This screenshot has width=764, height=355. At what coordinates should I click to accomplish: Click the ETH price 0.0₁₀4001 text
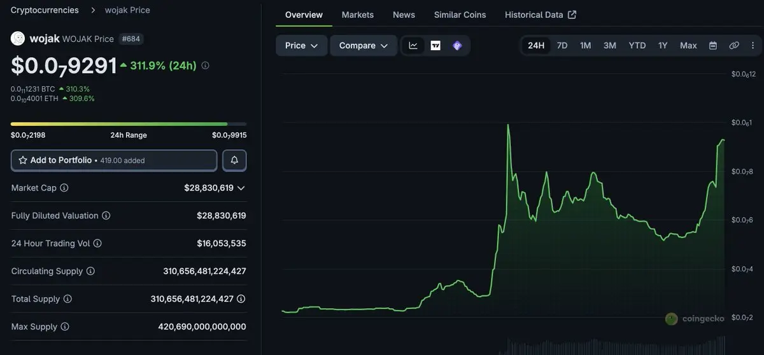34,98
